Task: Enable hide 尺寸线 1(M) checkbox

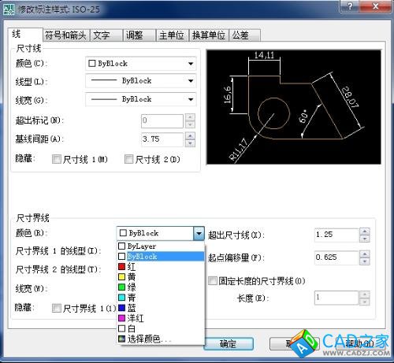Action: click(x=57, y=159)
